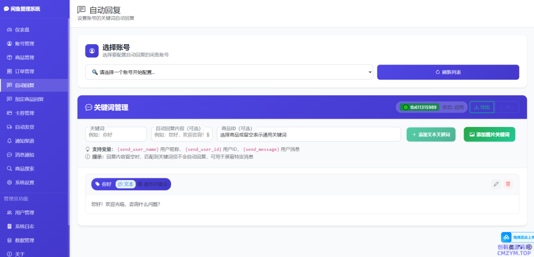This screenshot has height=257, width=534.
Task: Open the 商品ID selection dropdown
Action: [309, 135]
